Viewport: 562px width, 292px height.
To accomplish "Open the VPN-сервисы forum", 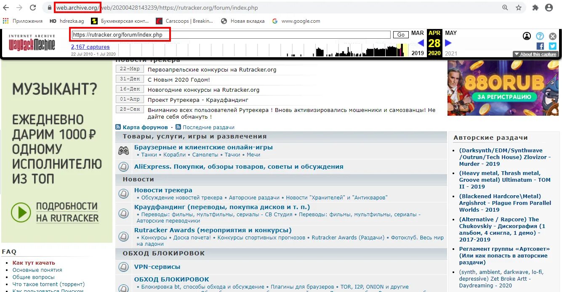I will 157,267.
